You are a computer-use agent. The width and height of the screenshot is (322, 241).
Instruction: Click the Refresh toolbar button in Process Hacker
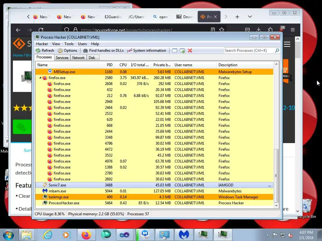click(x=45, y=51)
